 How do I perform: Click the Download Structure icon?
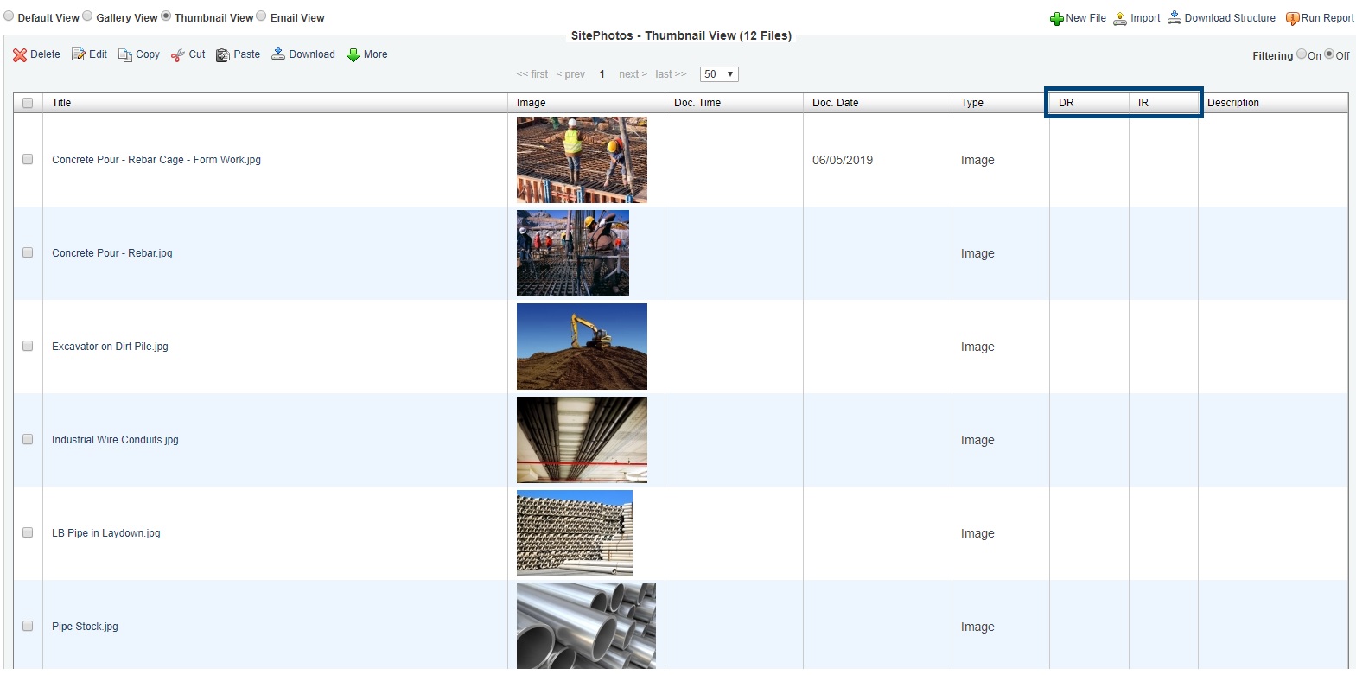point(1175,18)
